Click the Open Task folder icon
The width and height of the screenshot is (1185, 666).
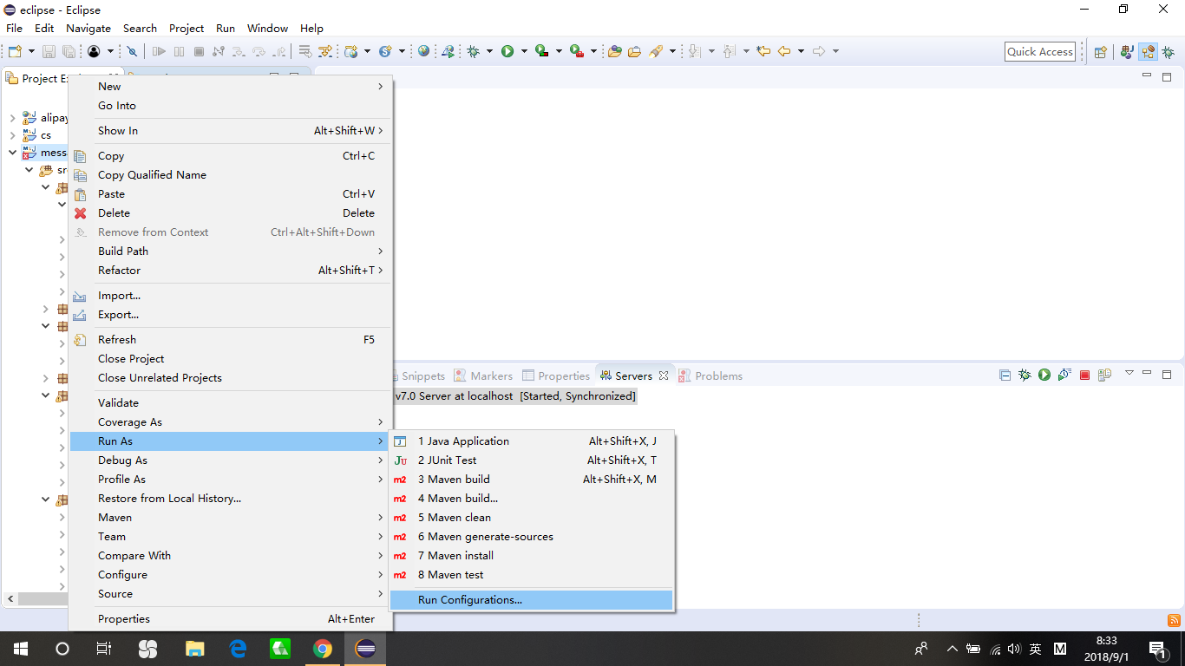point(634,52)
